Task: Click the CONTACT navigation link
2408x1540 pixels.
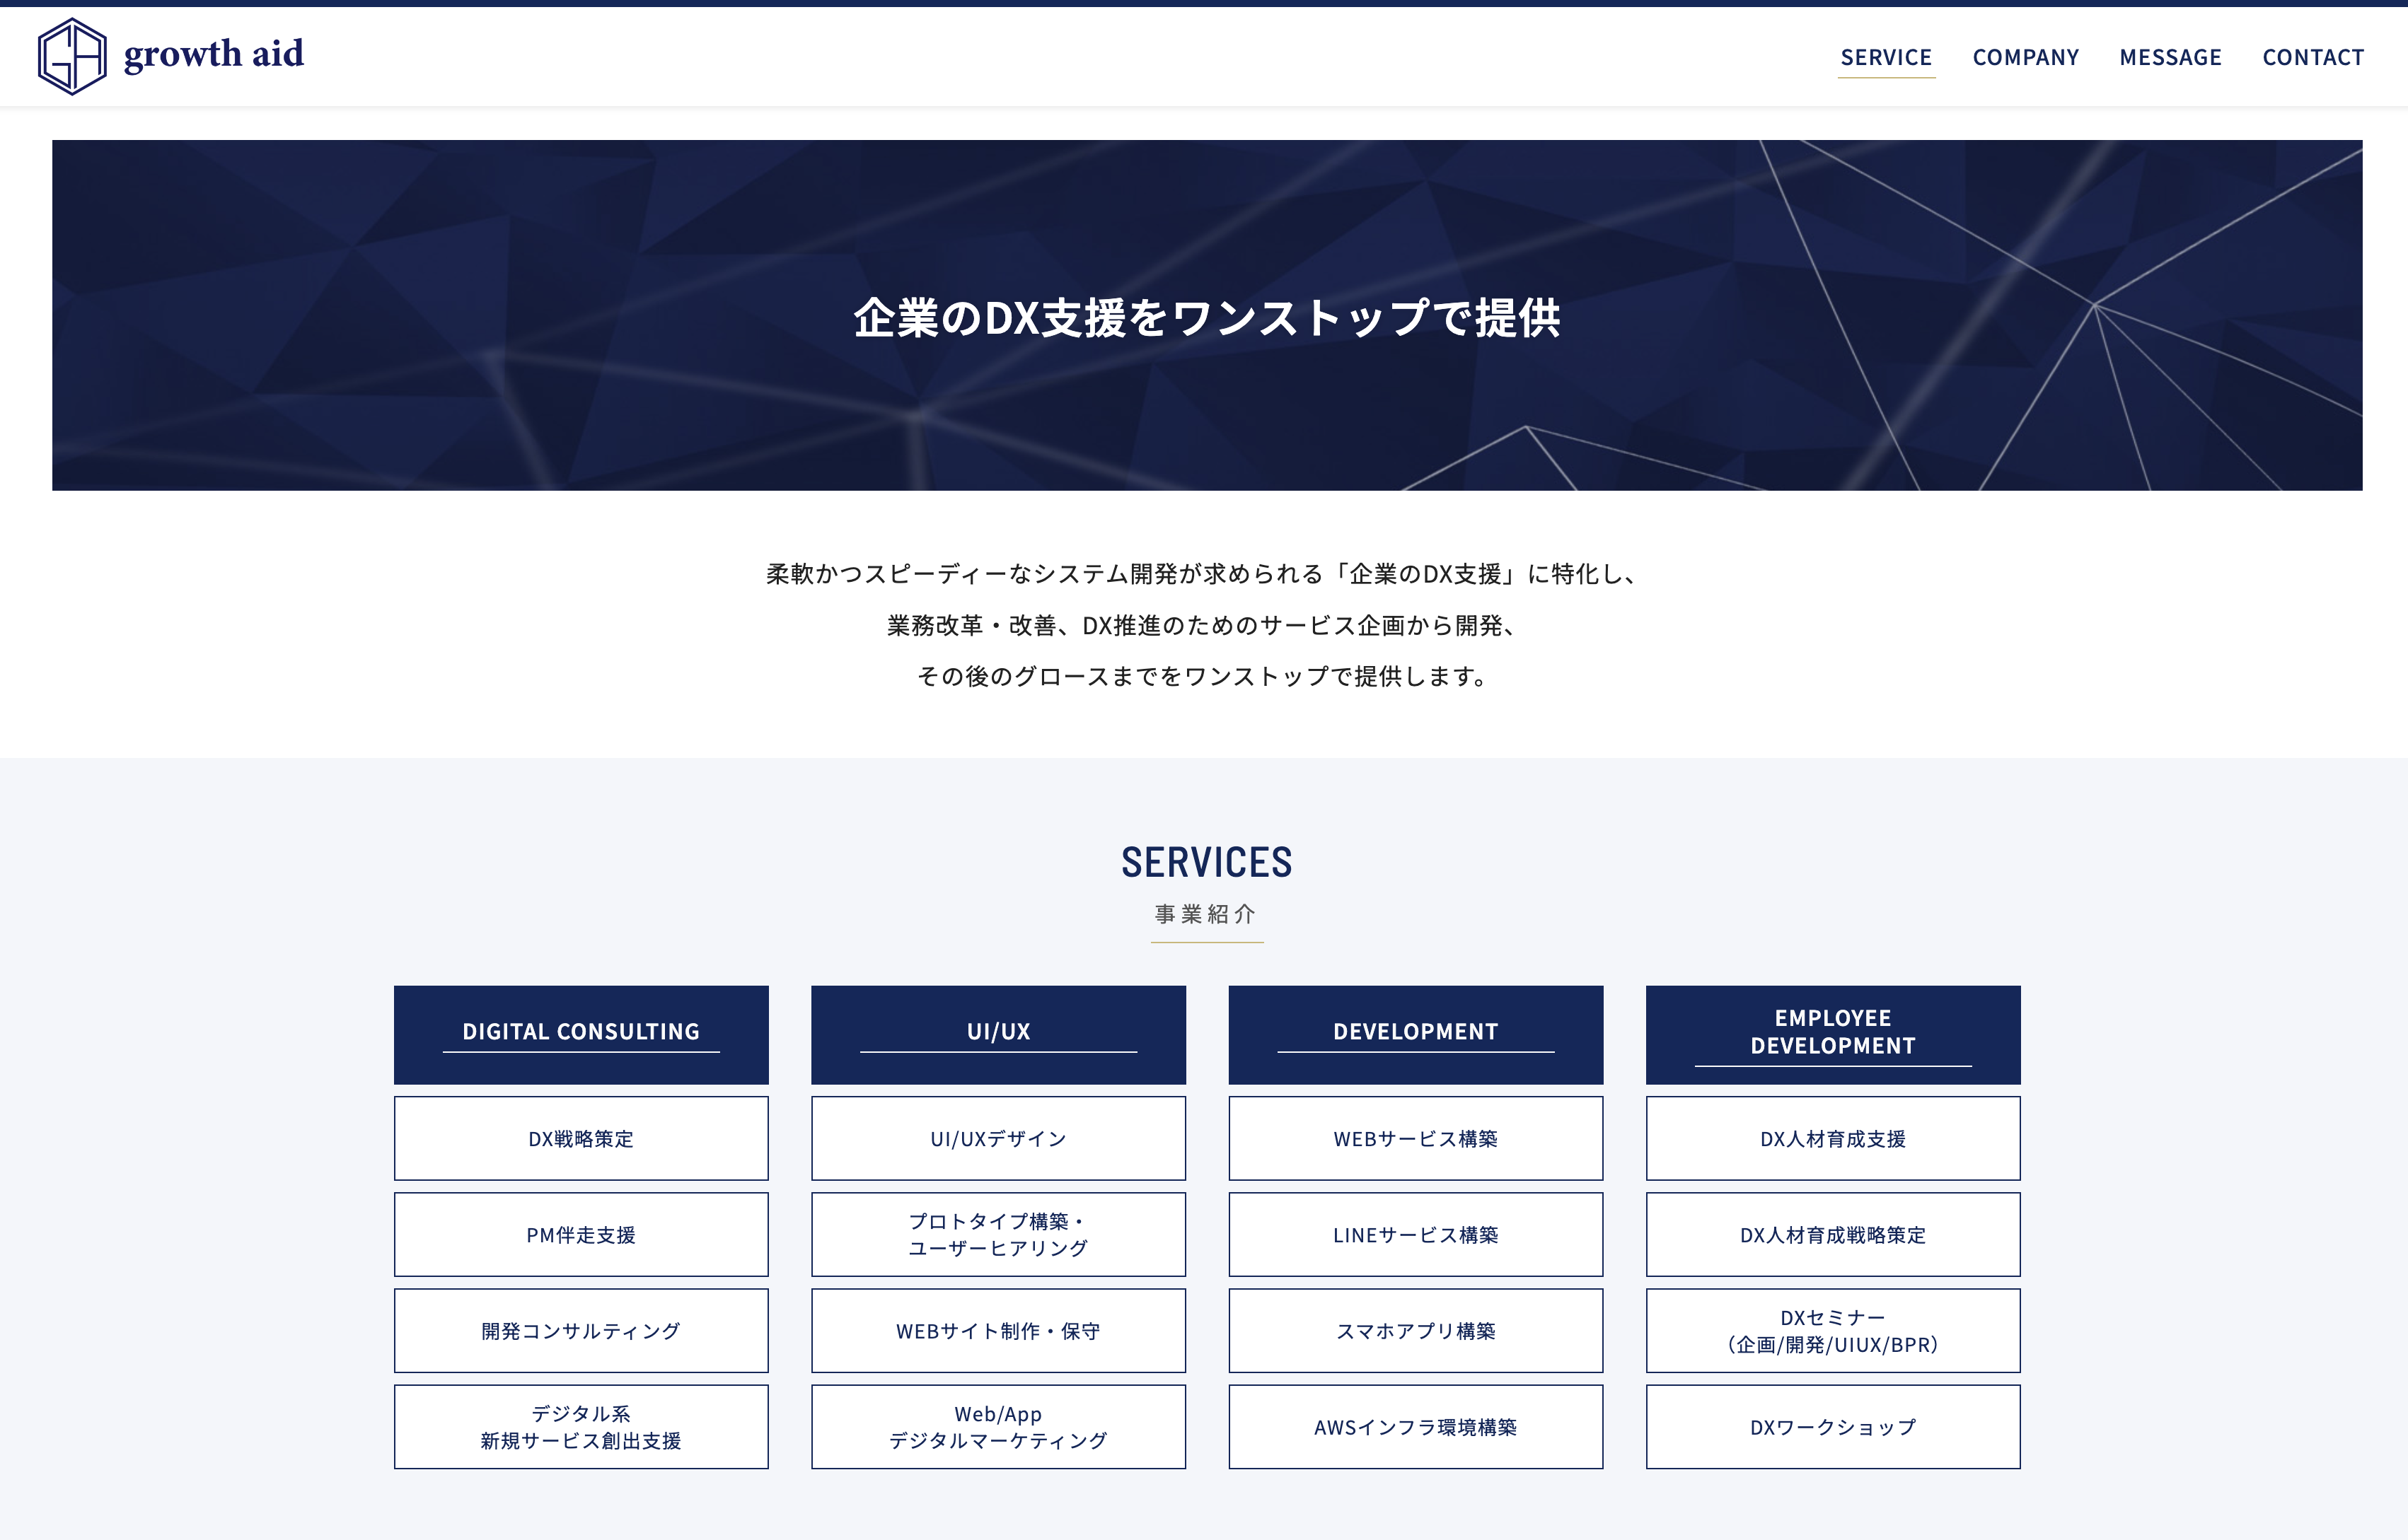Action: (2312, 54)
